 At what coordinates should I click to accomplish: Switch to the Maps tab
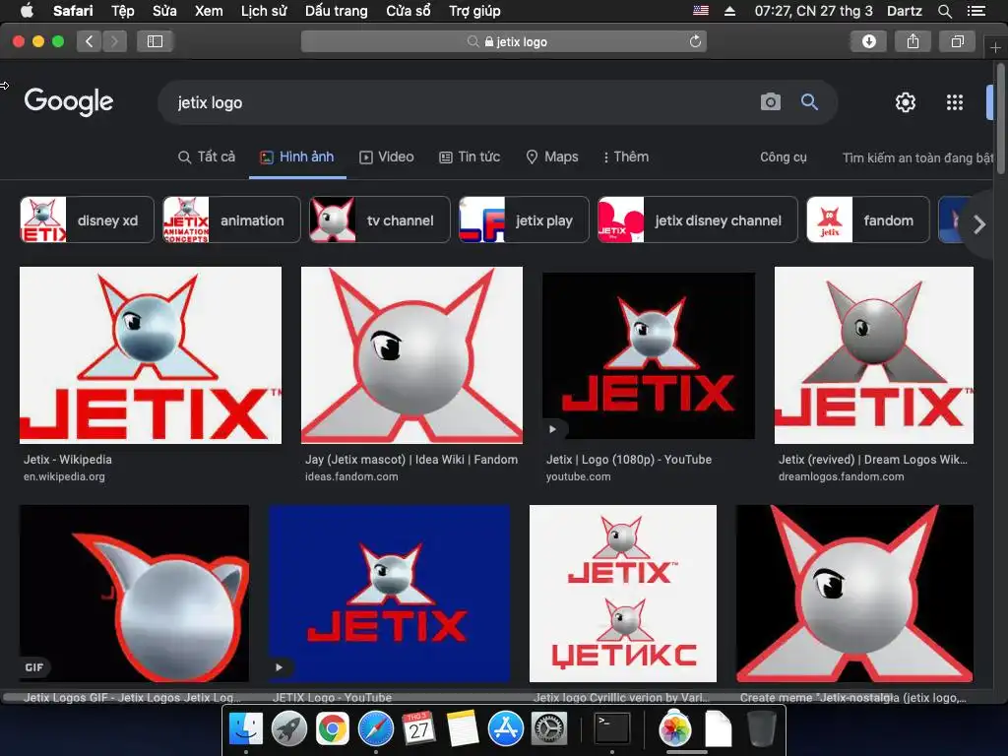(x=552, y=157)
